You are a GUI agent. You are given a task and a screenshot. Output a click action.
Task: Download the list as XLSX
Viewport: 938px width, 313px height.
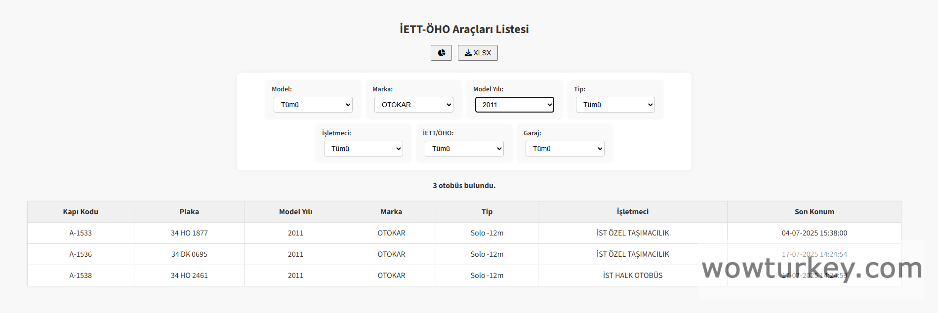pyautogui.click(x=477, y=53)
